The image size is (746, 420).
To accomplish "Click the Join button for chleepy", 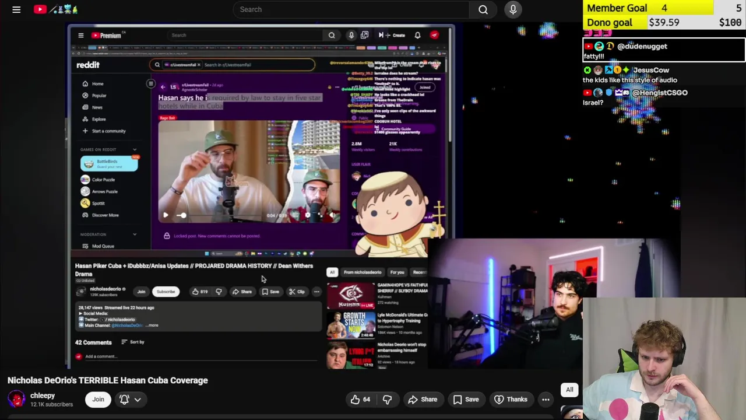I will coord(98,400).
